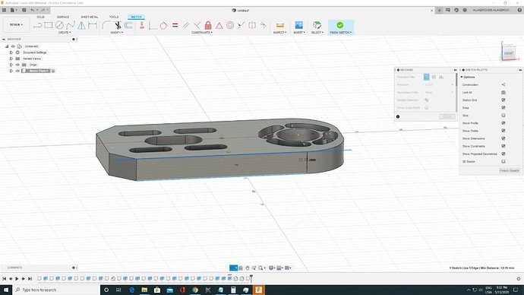Image resolution: width=524 pixels, height=295 pixels.
Task: Apply the Collinear constraint
Action: click(x=241, y=25)
